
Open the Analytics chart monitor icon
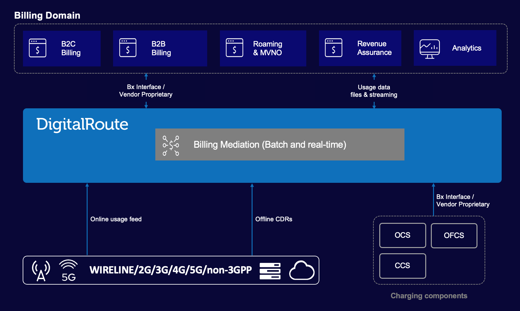[430, 48]
